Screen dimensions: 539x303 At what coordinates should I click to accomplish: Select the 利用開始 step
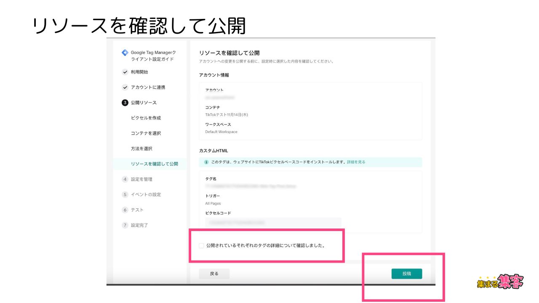pos(139,72)
